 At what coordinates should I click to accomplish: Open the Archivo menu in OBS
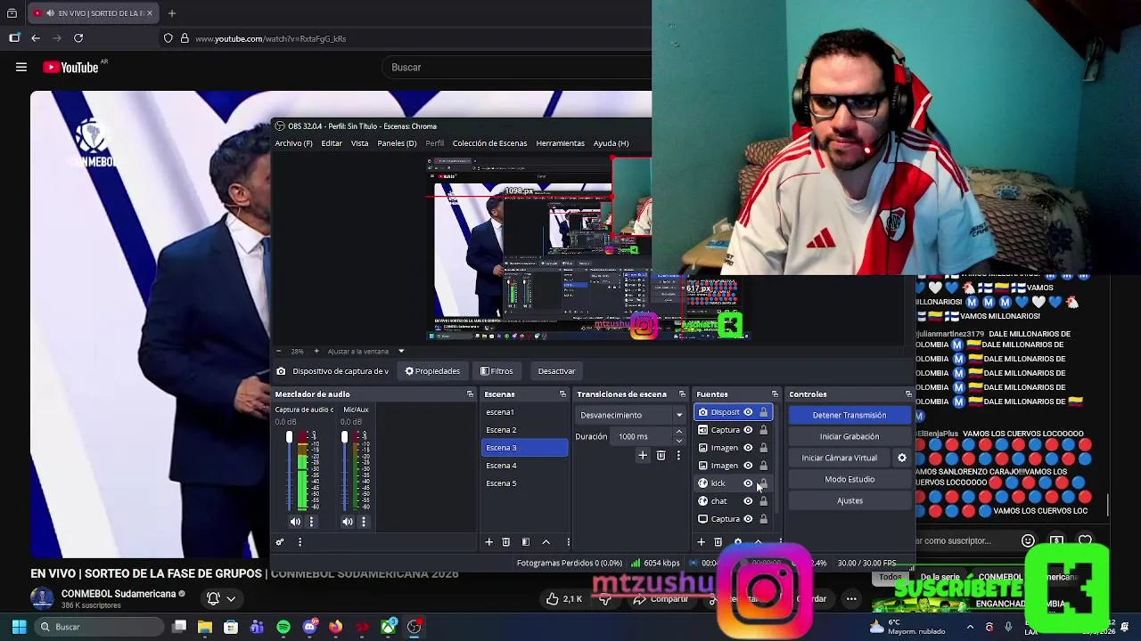click(293, 143)
